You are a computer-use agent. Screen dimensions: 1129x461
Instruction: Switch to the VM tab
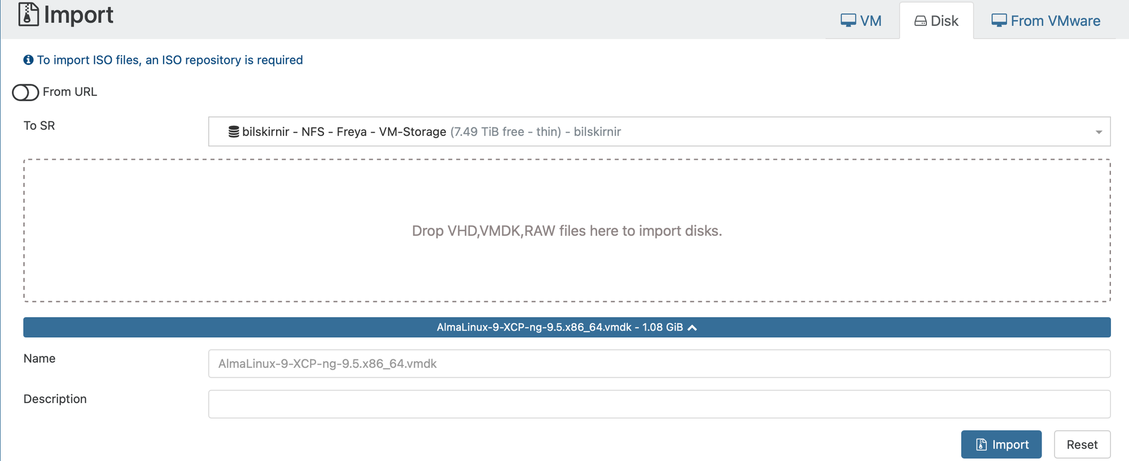point(861,21)
